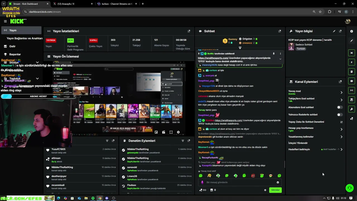This screenshot has height=201, width=357.
Task: Click the pencil icon in right sidebar
Action: tap(351, 41)
